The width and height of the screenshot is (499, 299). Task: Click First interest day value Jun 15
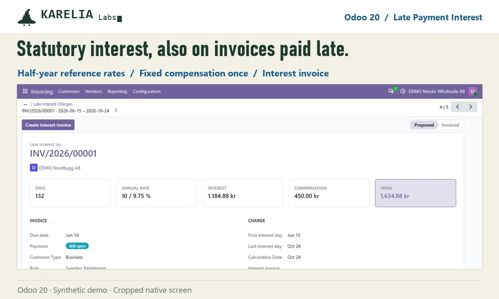294,235
